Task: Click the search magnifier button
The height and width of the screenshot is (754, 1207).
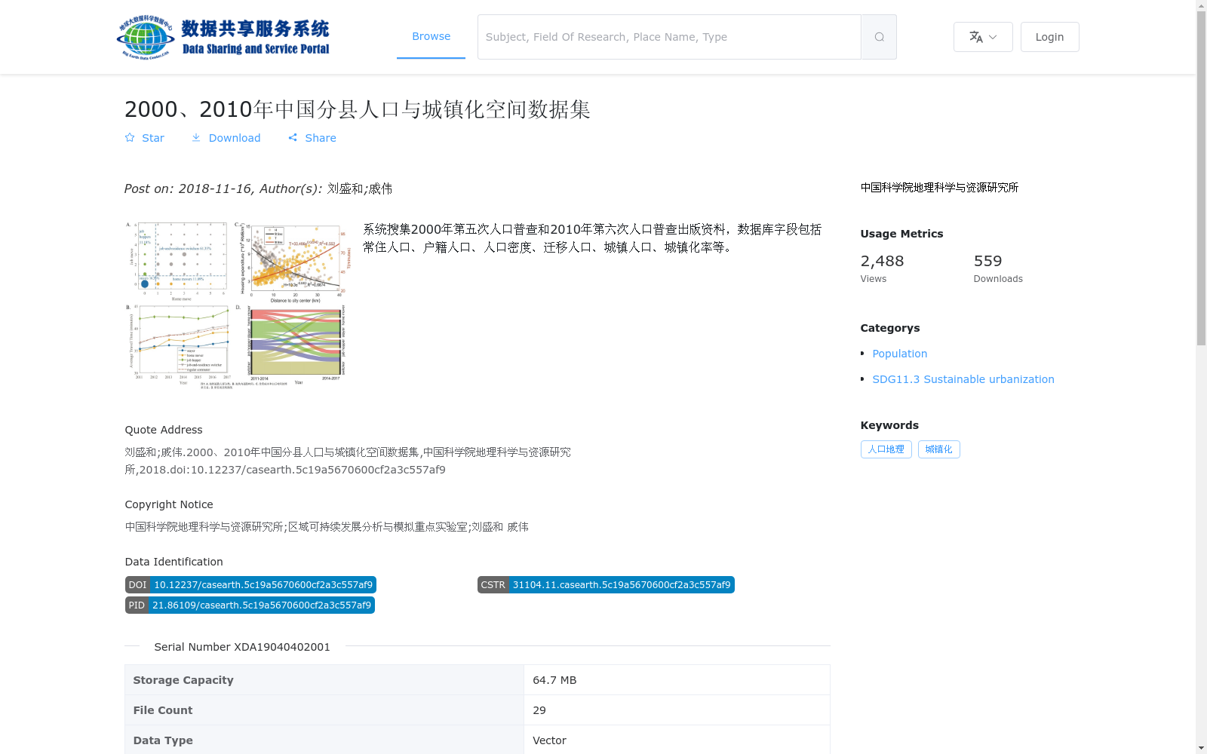Action: click(879, 37)
